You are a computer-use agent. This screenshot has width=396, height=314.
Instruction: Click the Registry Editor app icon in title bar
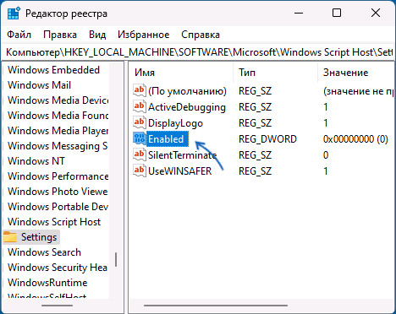pyautogui.click(x=14, y=14)
